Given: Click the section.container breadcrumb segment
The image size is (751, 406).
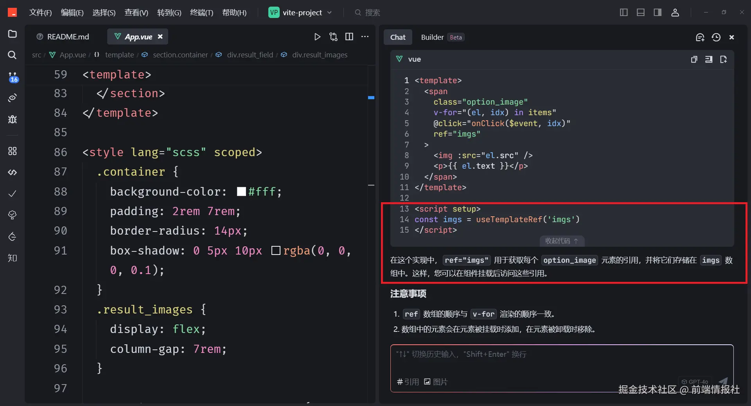Looking at the screenshot, I should click(x=175, y=55).
